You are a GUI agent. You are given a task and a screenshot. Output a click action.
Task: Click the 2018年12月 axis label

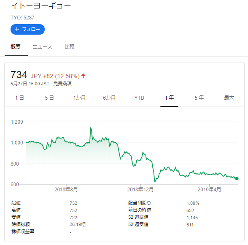140,189
